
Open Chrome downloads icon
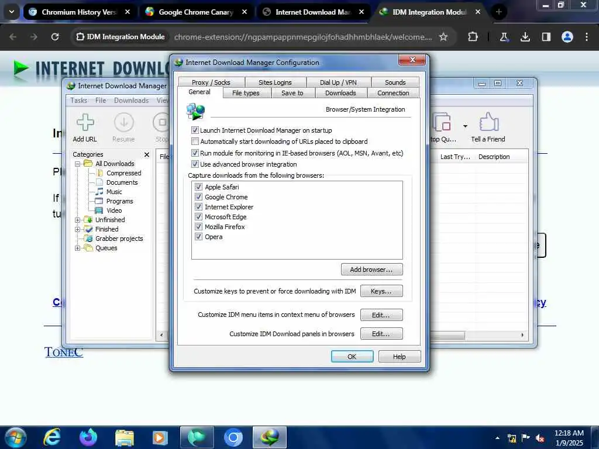525,37
